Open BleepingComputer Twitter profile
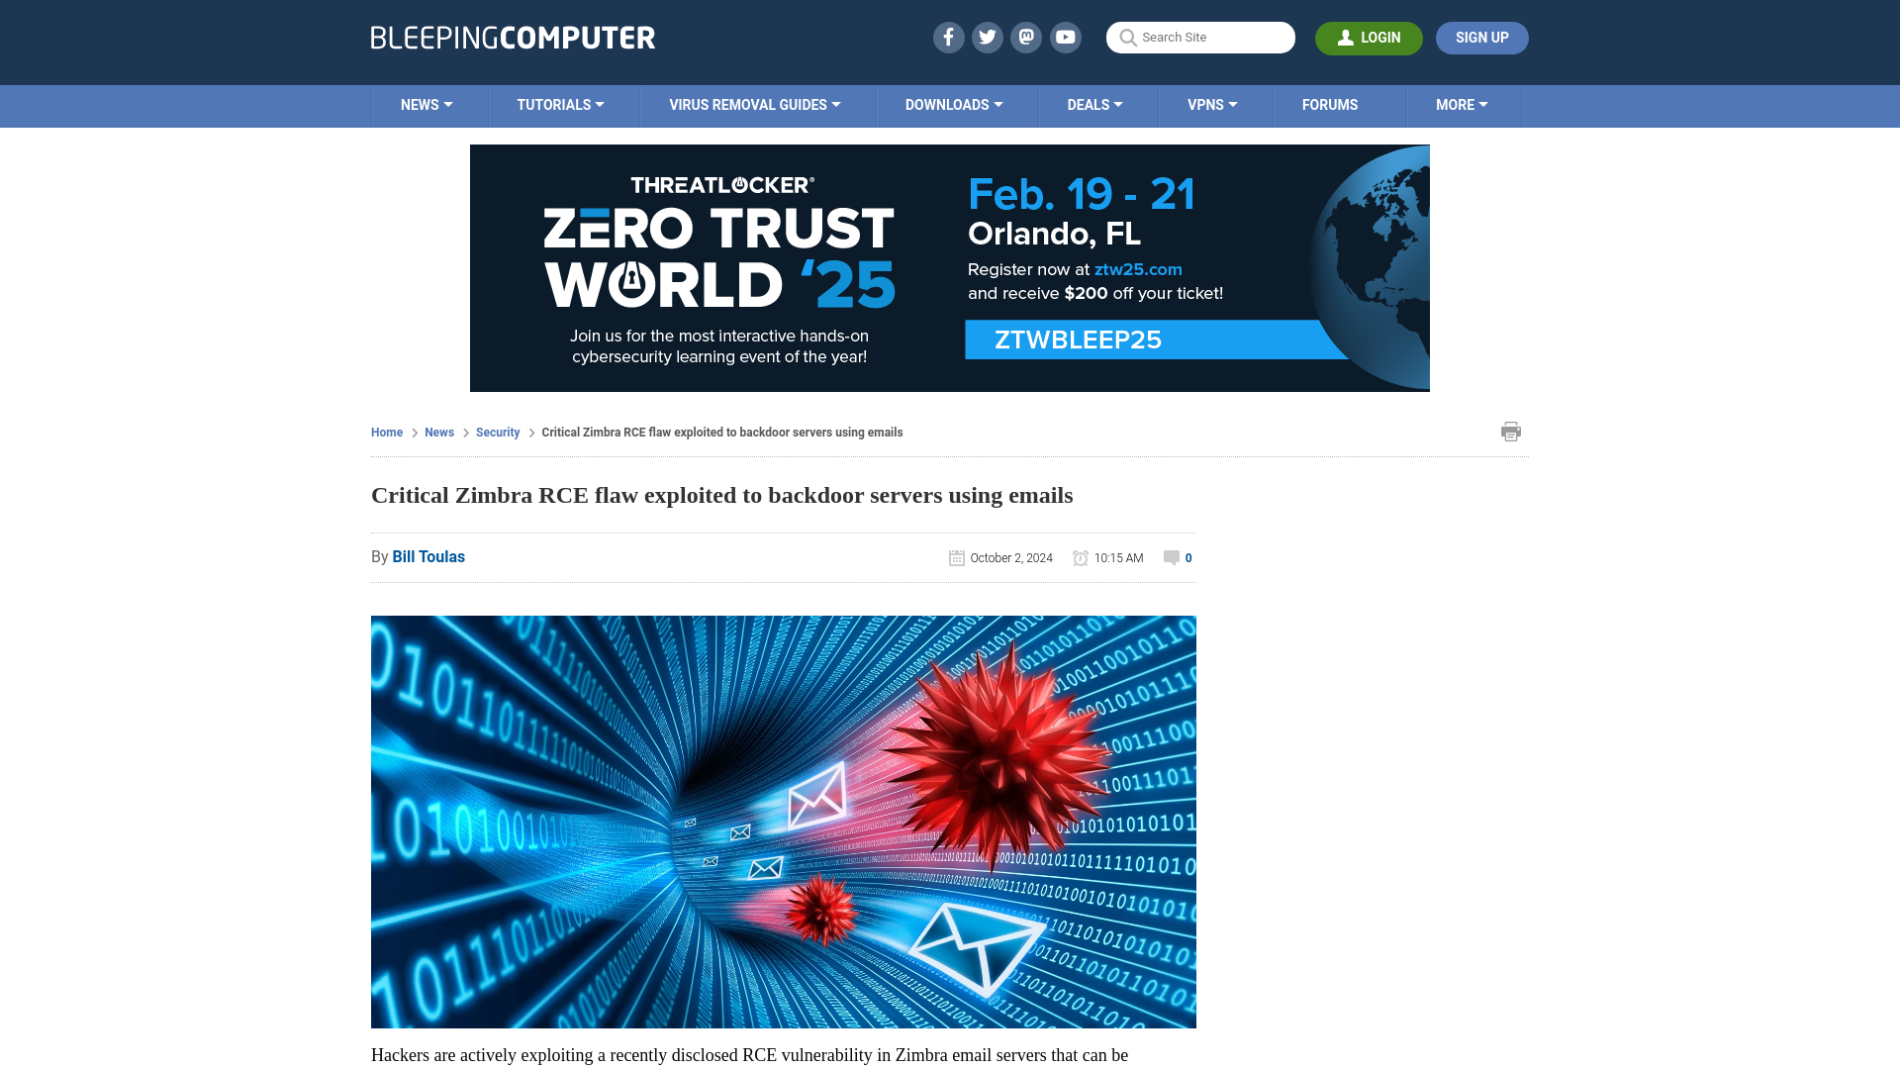This screenshot has width=1900, height=1069. (988, 37)
